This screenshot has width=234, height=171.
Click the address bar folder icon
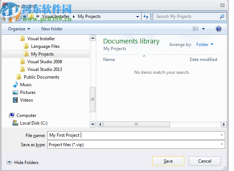(x=31, y=16)
